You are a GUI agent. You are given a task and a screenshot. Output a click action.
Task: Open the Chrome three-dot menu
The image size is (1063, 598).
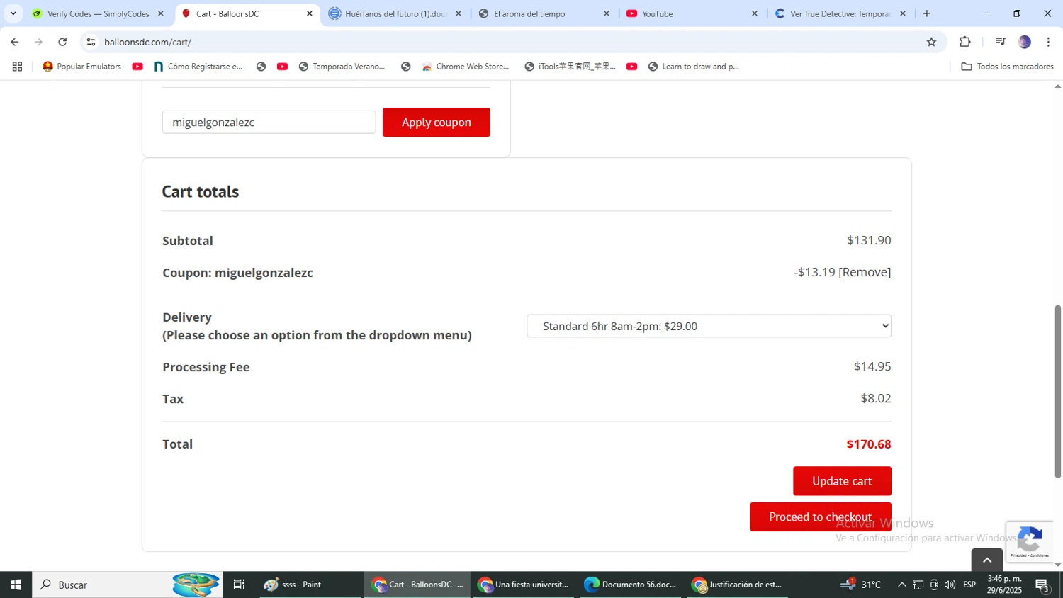[x=1048, y=42]
